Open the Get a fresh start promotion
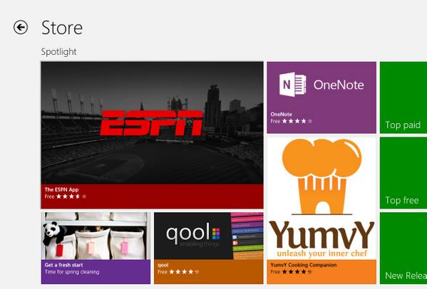427x289 pixels. [96, 248]
